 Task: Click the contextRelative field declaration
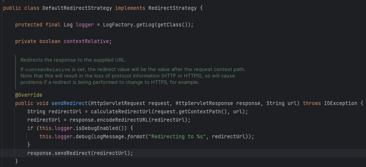(86, 42)
